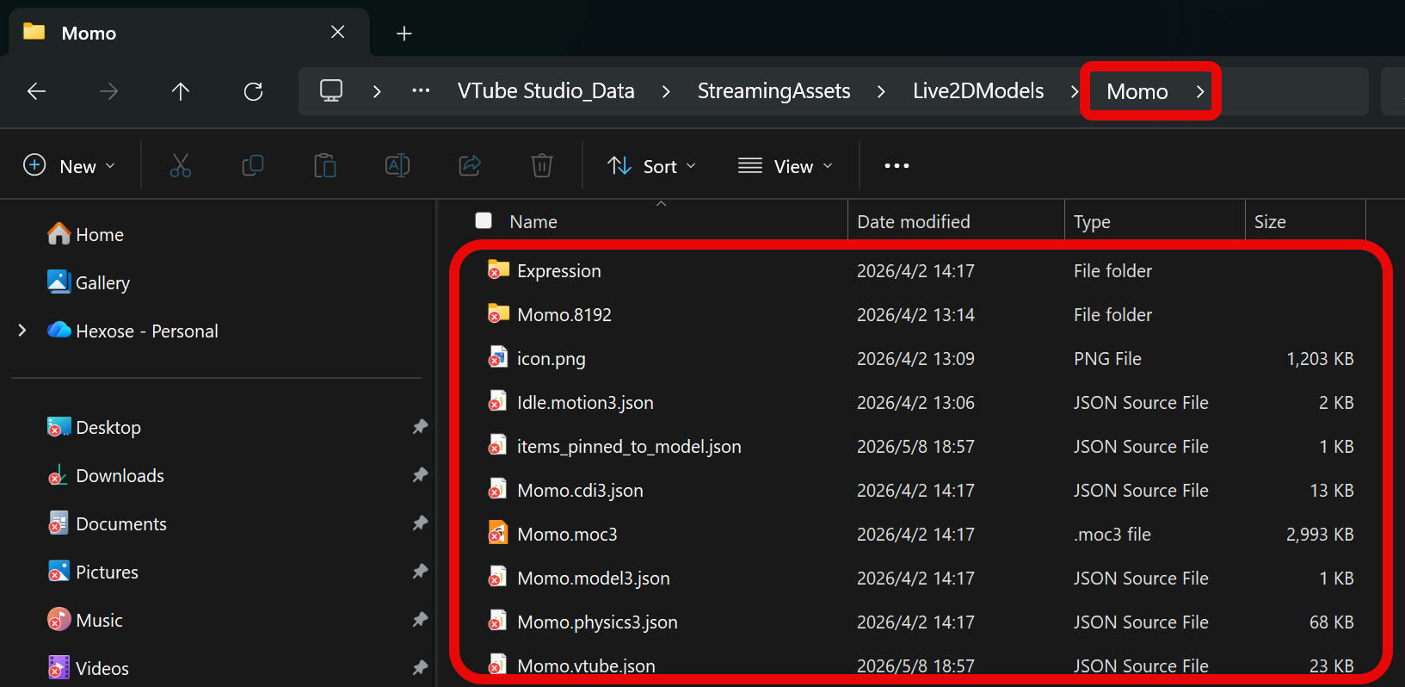This screenshot has width=1405, height=687.
Task: Open Documents from quick access
Action: tap(108, 523)
